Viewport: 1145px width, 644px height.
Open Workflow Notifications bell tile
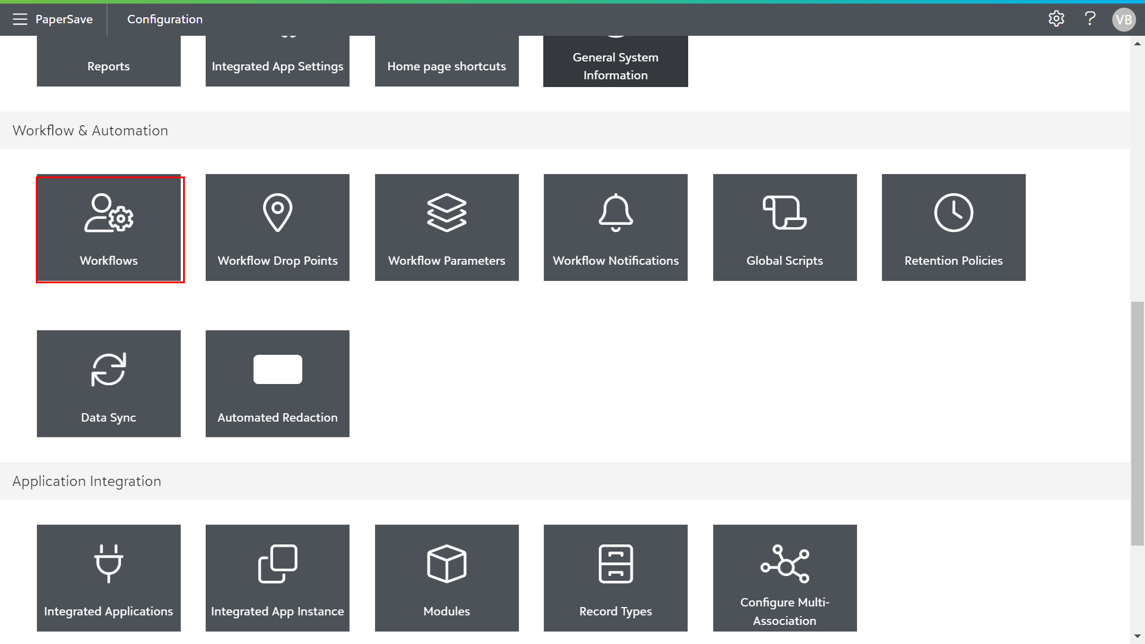(615, 228)
